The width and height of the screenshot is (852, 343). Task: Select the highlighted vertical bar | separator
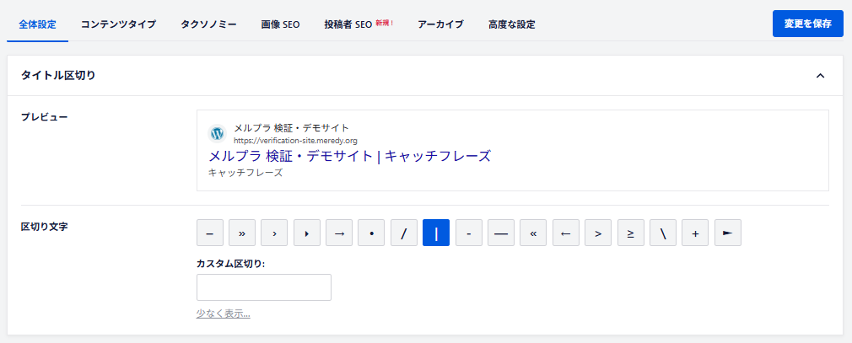[x=436, y=233]
